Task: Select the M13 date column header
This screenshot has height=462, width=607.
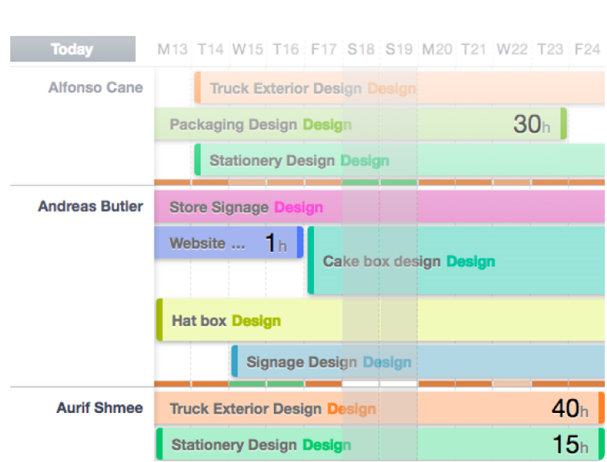Action: 173,49
